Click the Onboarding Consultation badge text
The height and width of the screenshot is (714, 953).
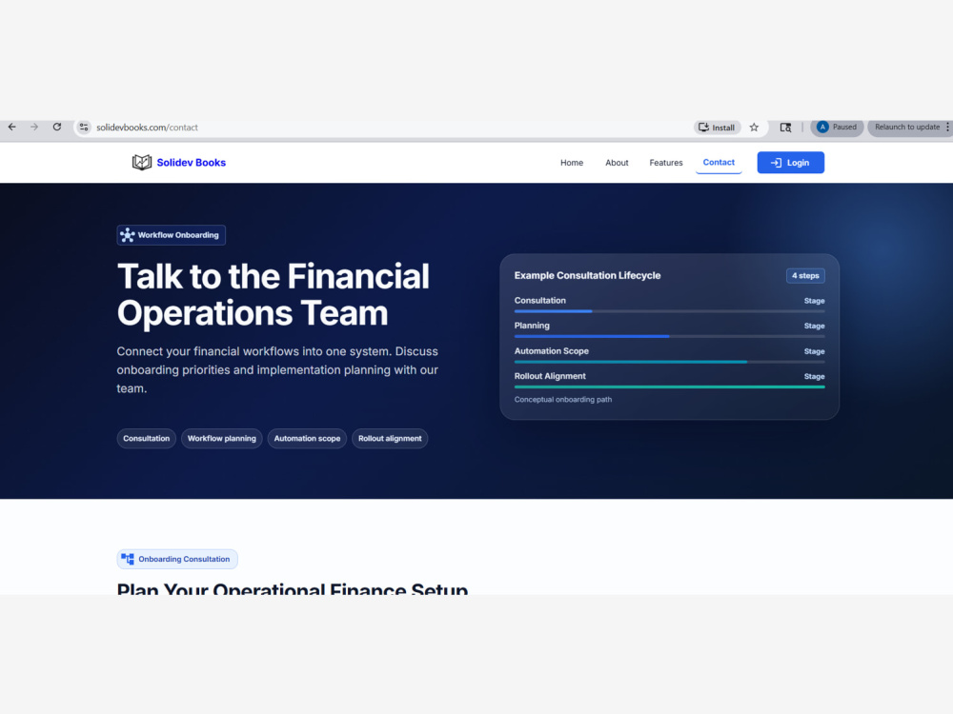pos(184,559)
